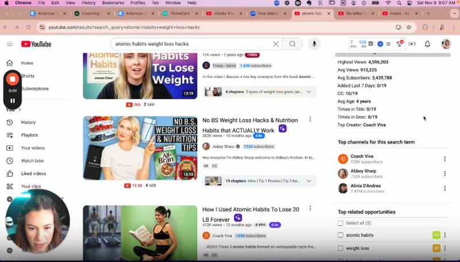Open Coach Viva channel from video result
The width and height of the screenshot is (460, 262).
tap(222, 236)
